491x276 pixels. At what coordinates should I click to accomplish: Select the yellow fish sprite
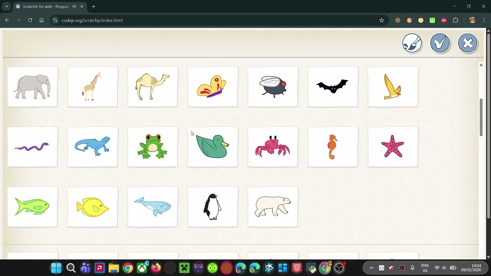click(92, 207)
